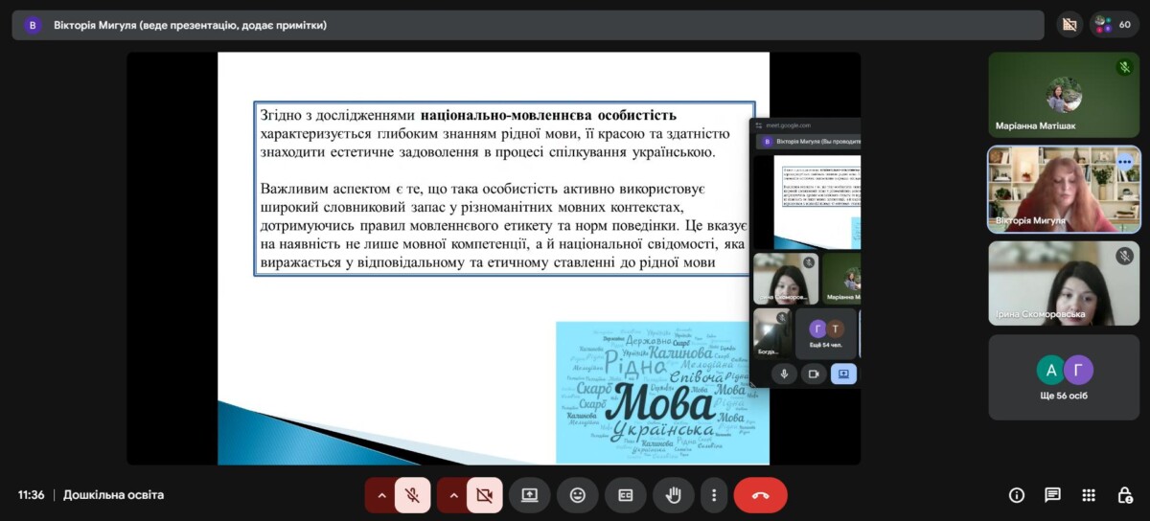Image resolution: width=1150 pixels, height=521 pixels.
Task: Click the Вікторія Мигуля presenter banner at top
Action: pos(527,25)
